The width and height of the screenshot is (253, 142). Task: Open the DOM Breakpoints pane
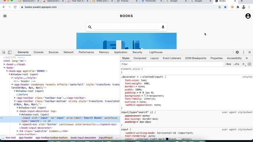click(196, 58)
